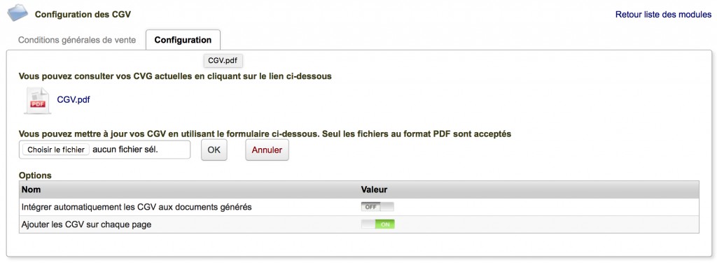Screen dimensions: 717x265
Task: Click the Options section heading
Action: [35, 175]
